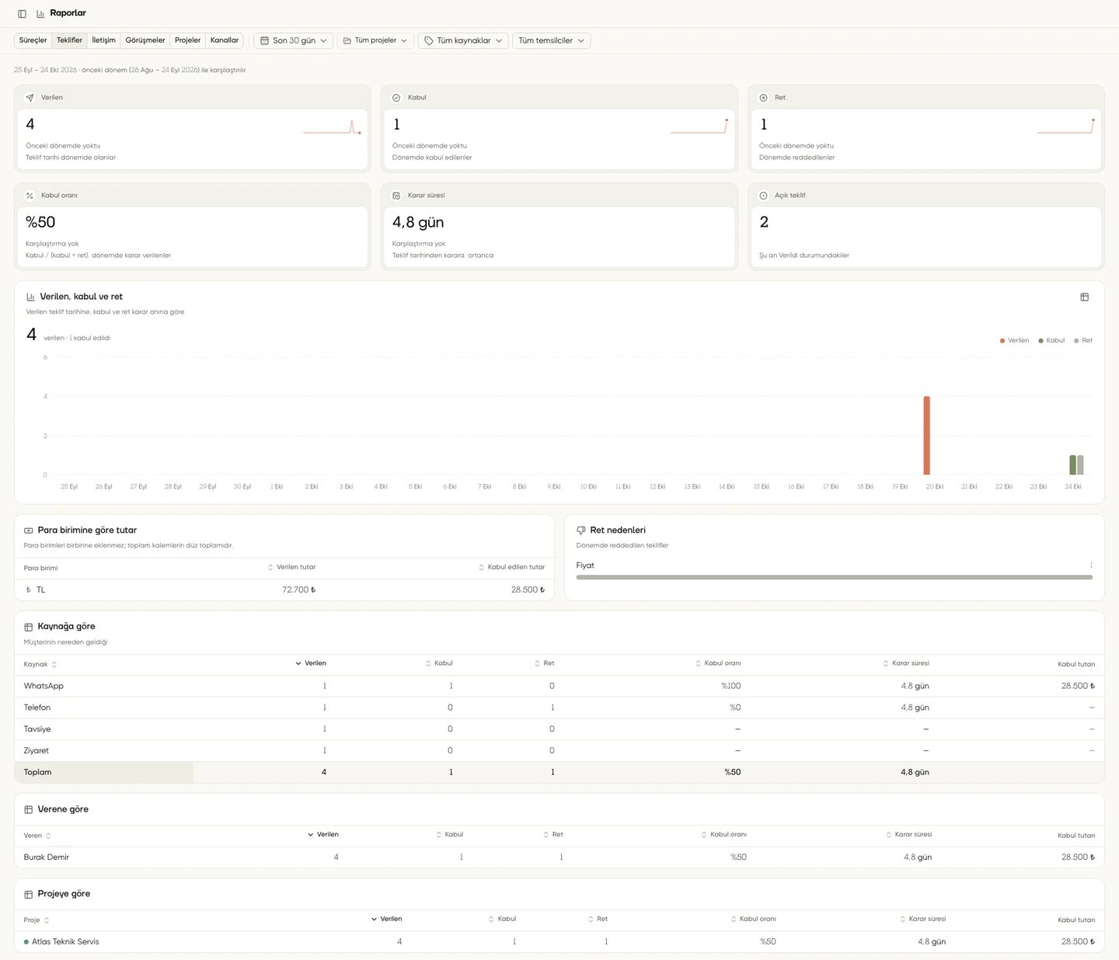The width and height of the screenshot is (1119, 960).
Task: Click the green Kabul bar on 24 Eki
Action: 1073,464
